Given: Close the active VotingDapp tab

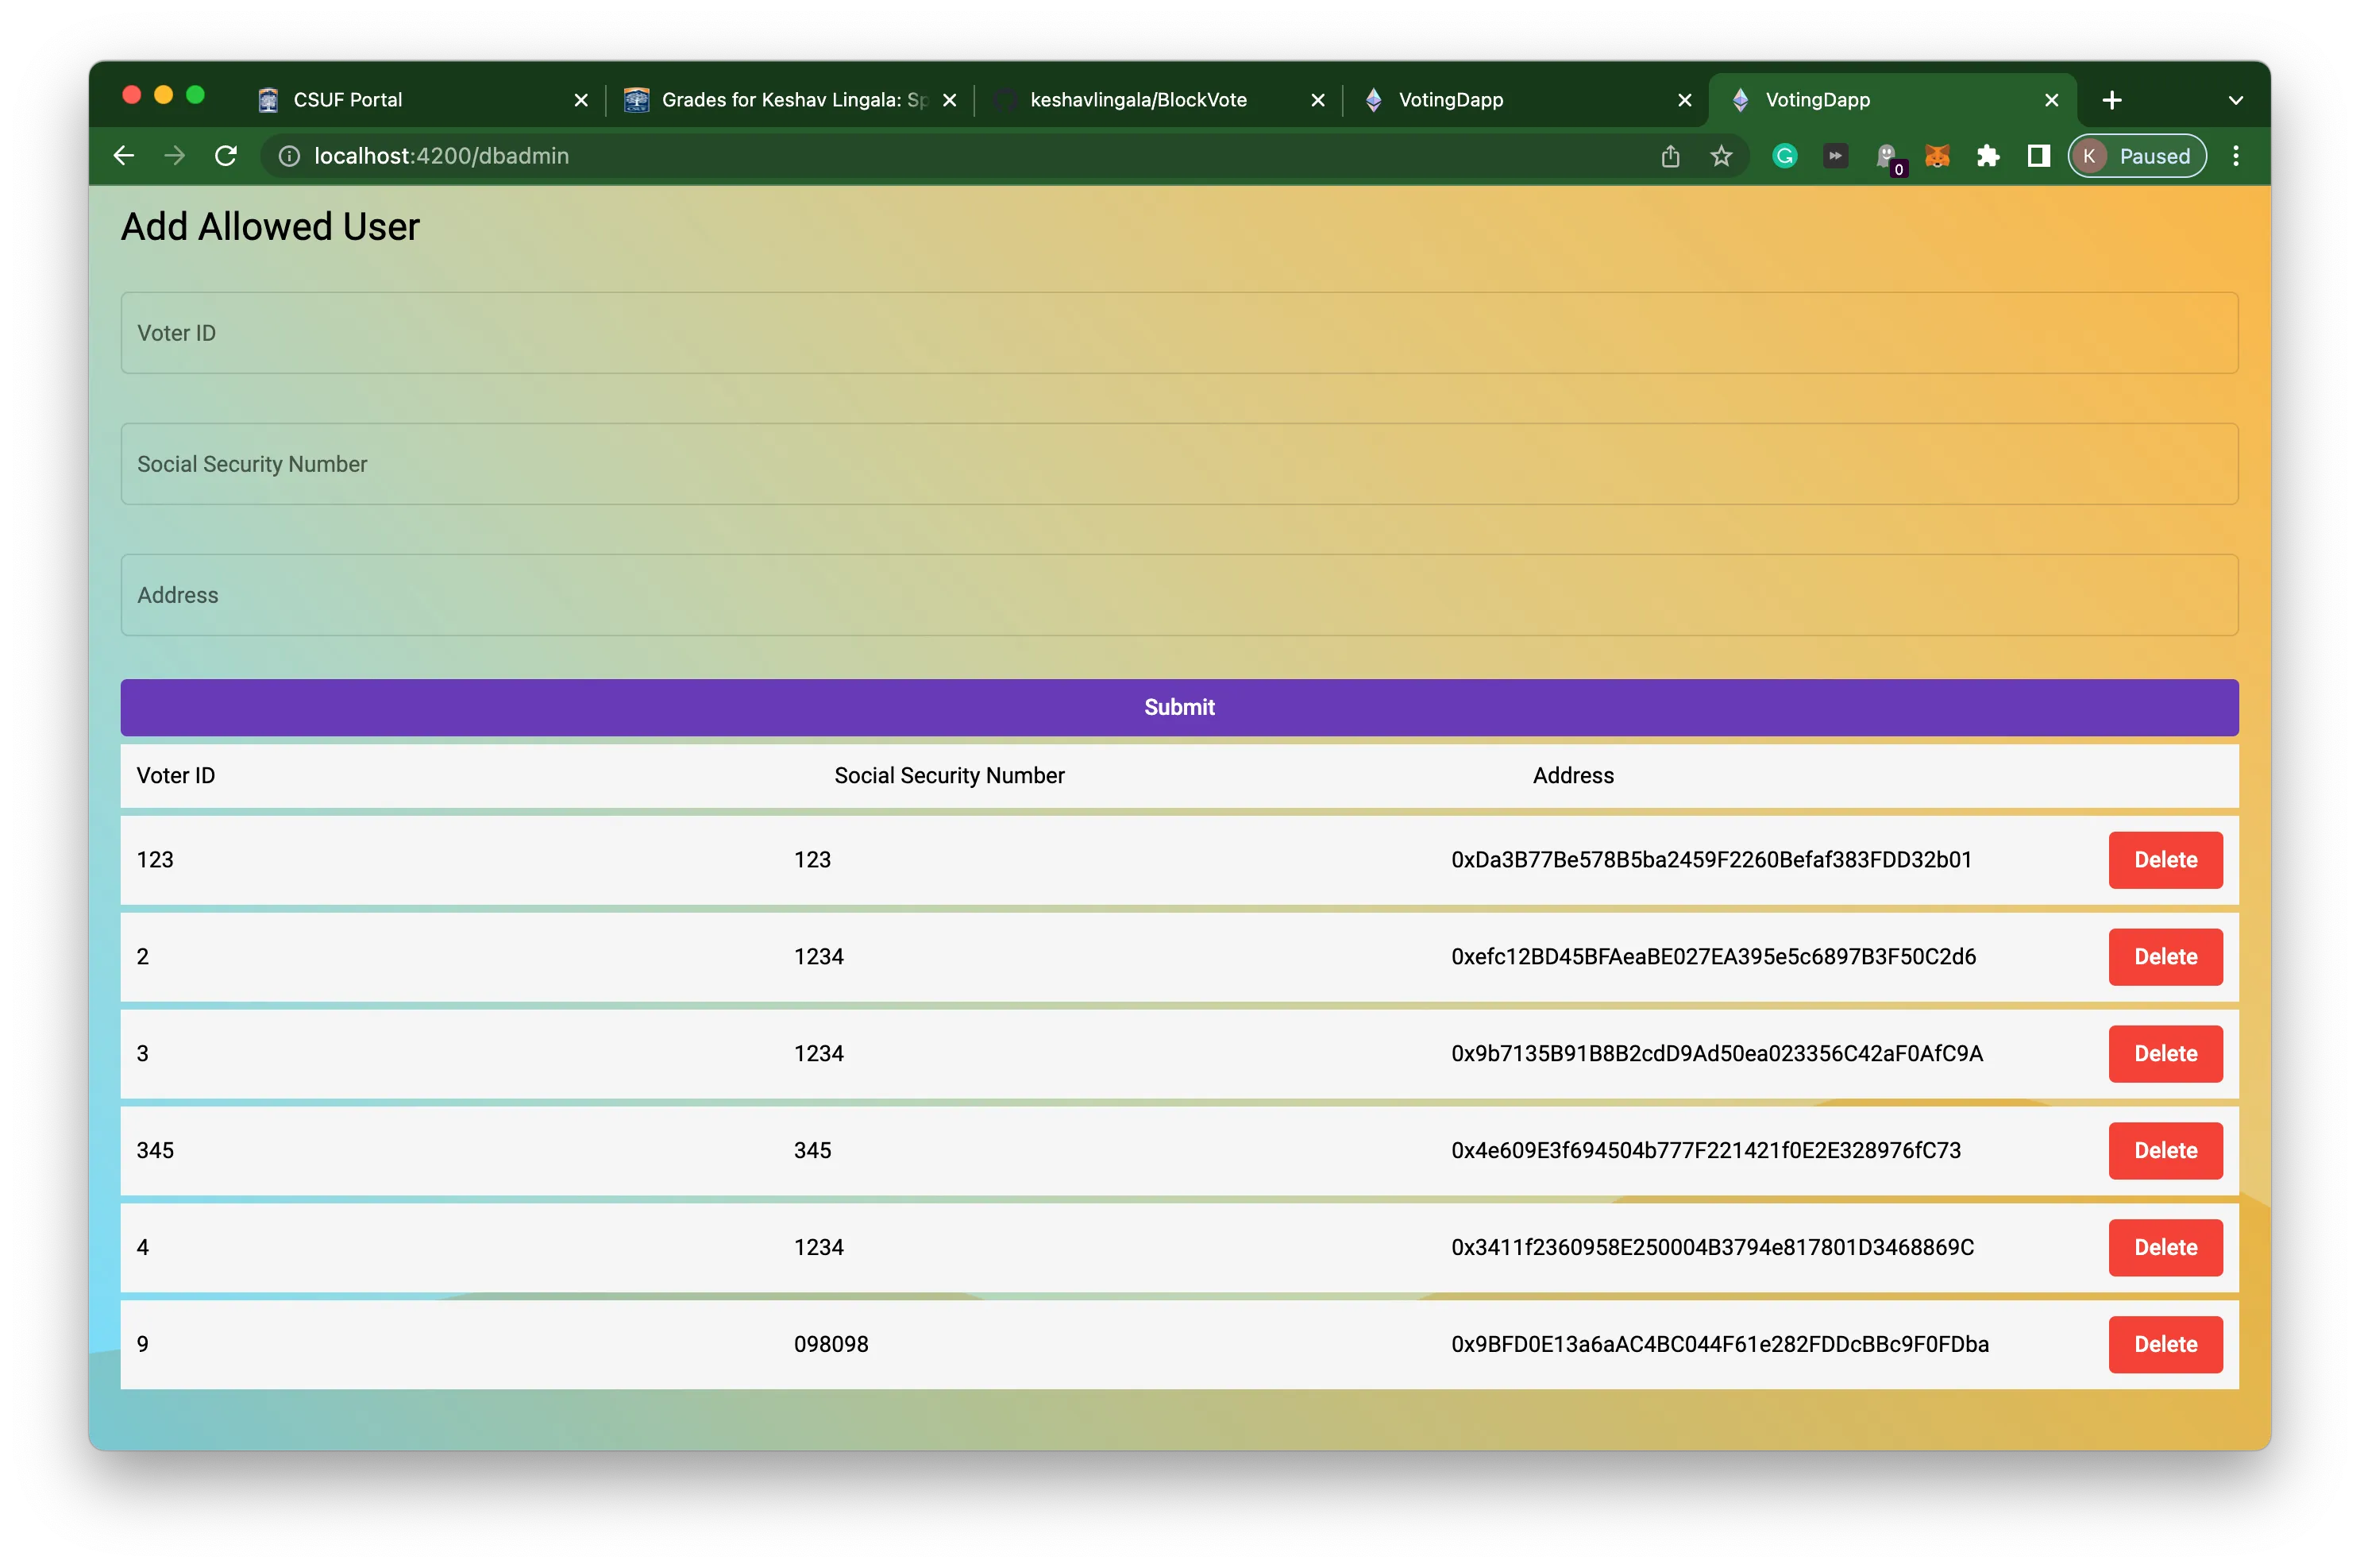Looking at the screenshot, I should pyautogui.click(x=2051, y=100).
